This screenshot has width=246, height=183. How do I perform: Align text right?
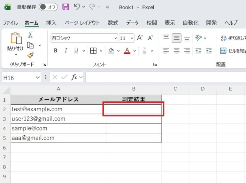(x=187, y=51)
